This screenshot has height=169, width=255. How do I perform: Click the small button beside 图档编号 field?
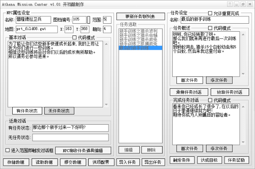[x=89, y=19]
